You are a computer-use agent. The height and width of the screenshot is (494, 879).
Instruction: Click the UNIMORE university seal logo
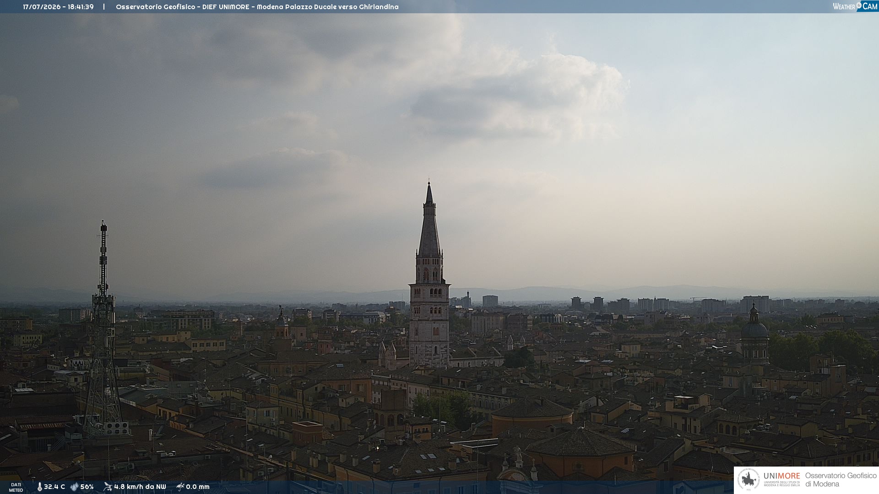(749, 480)
